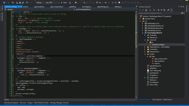Screen dimensions: 189x106
Task: Collapse the packIndex function code fold
Action: coord(13,56)
